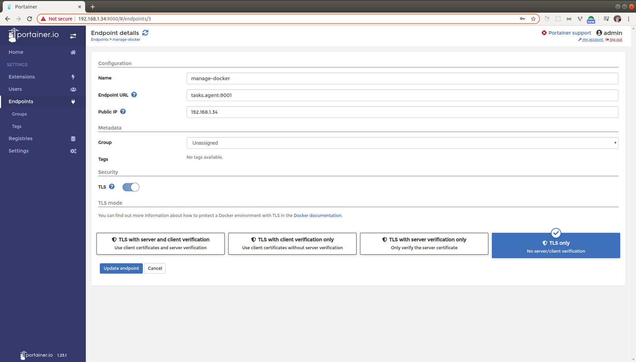
Task: Click the log out link
Action: point(614,40)
